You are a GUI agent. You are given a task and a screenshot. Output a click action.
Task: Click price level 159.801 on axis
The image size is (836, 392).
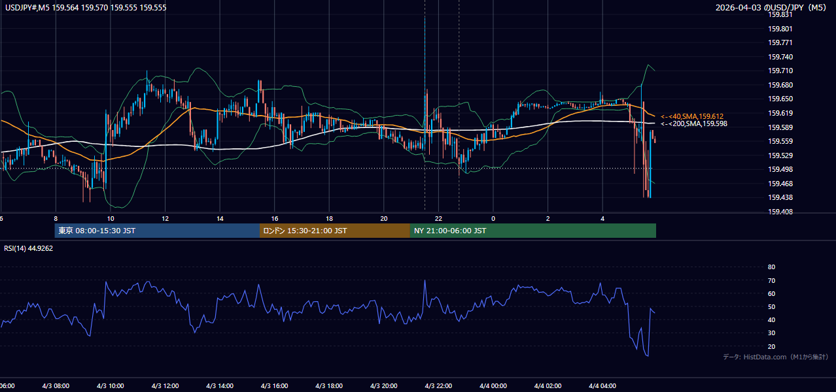click(780, 29)
